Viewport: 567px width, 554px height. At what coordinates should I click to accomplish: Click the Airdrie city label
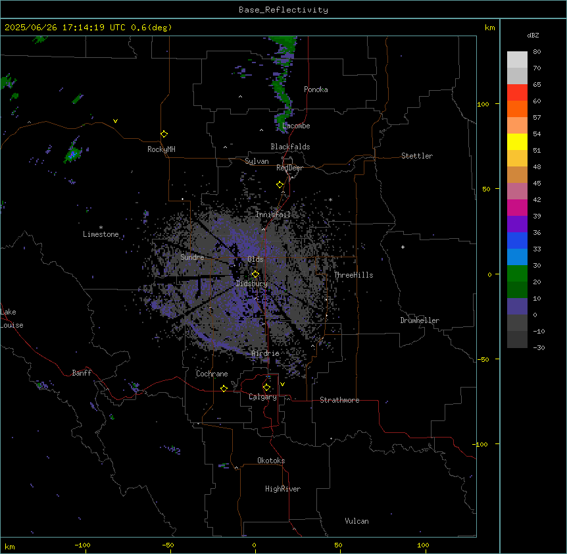pyautogui.click(x=266, y=353)
